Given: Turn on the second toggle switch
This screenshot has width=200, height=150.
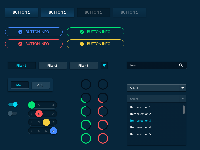Looking at the screenshot, I should pyautogui.click(x=12, y=113).
